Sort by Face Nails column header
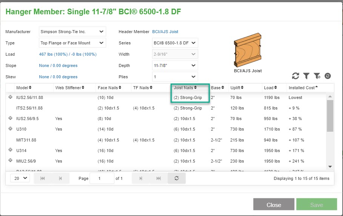343x216 pixels. (x=109, y=88)
